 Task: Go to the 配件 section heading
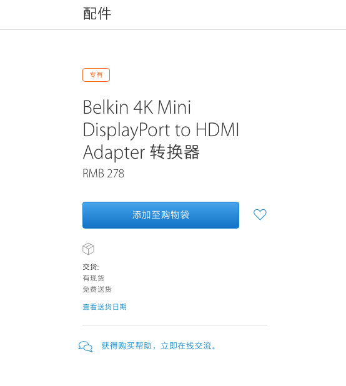[97, 14]
